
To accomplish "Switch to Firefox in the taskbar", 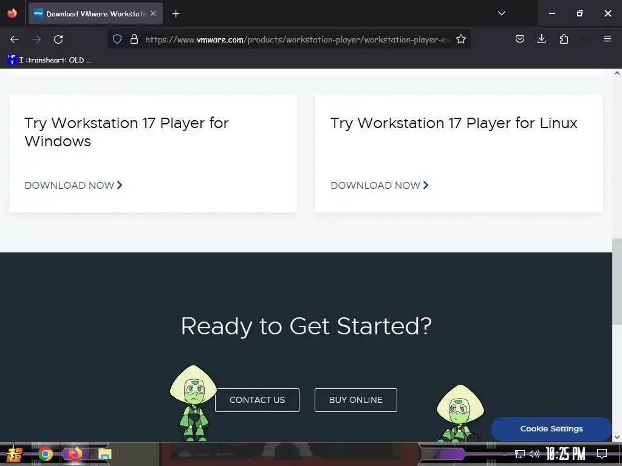I will pos(75,454).
